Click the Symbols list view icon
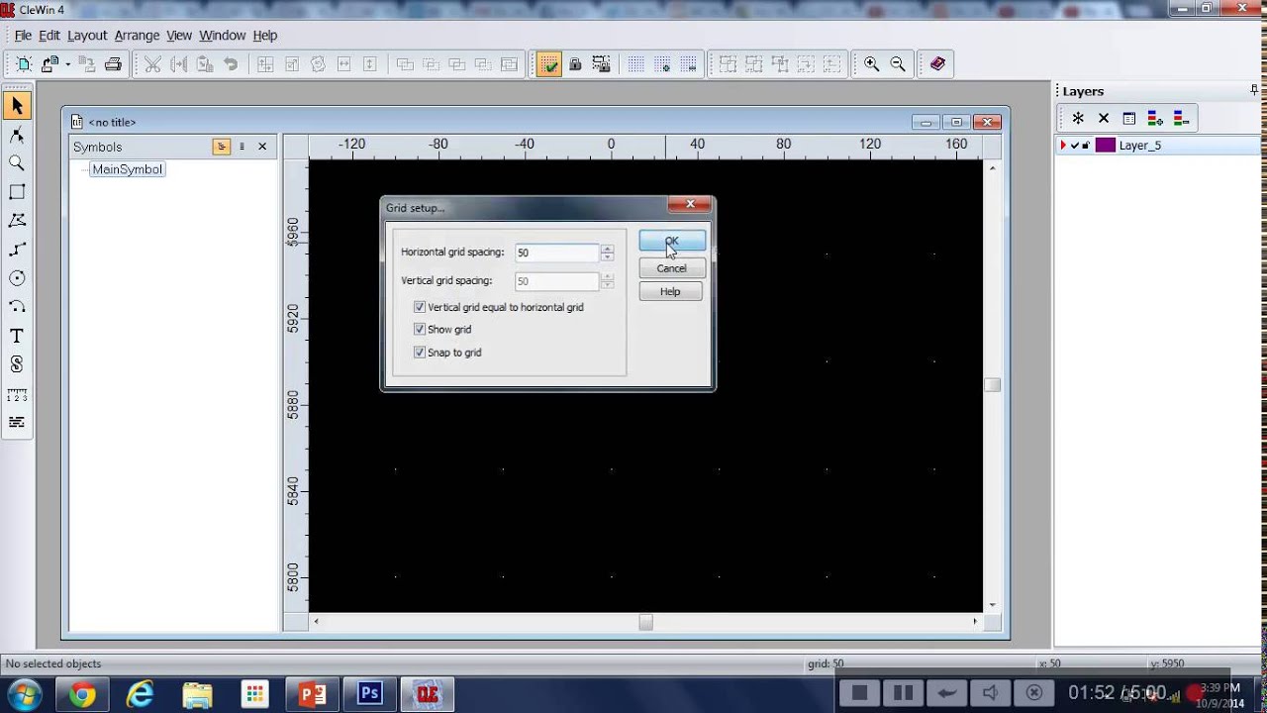 242,147
